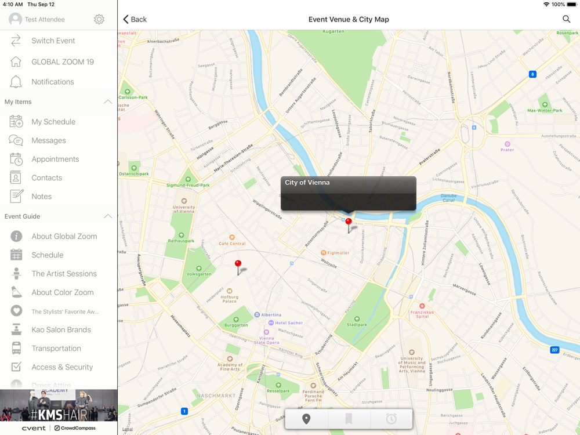580x435 pixels.
Task: Open search with the magnifier icon
Action: (566, 19)
